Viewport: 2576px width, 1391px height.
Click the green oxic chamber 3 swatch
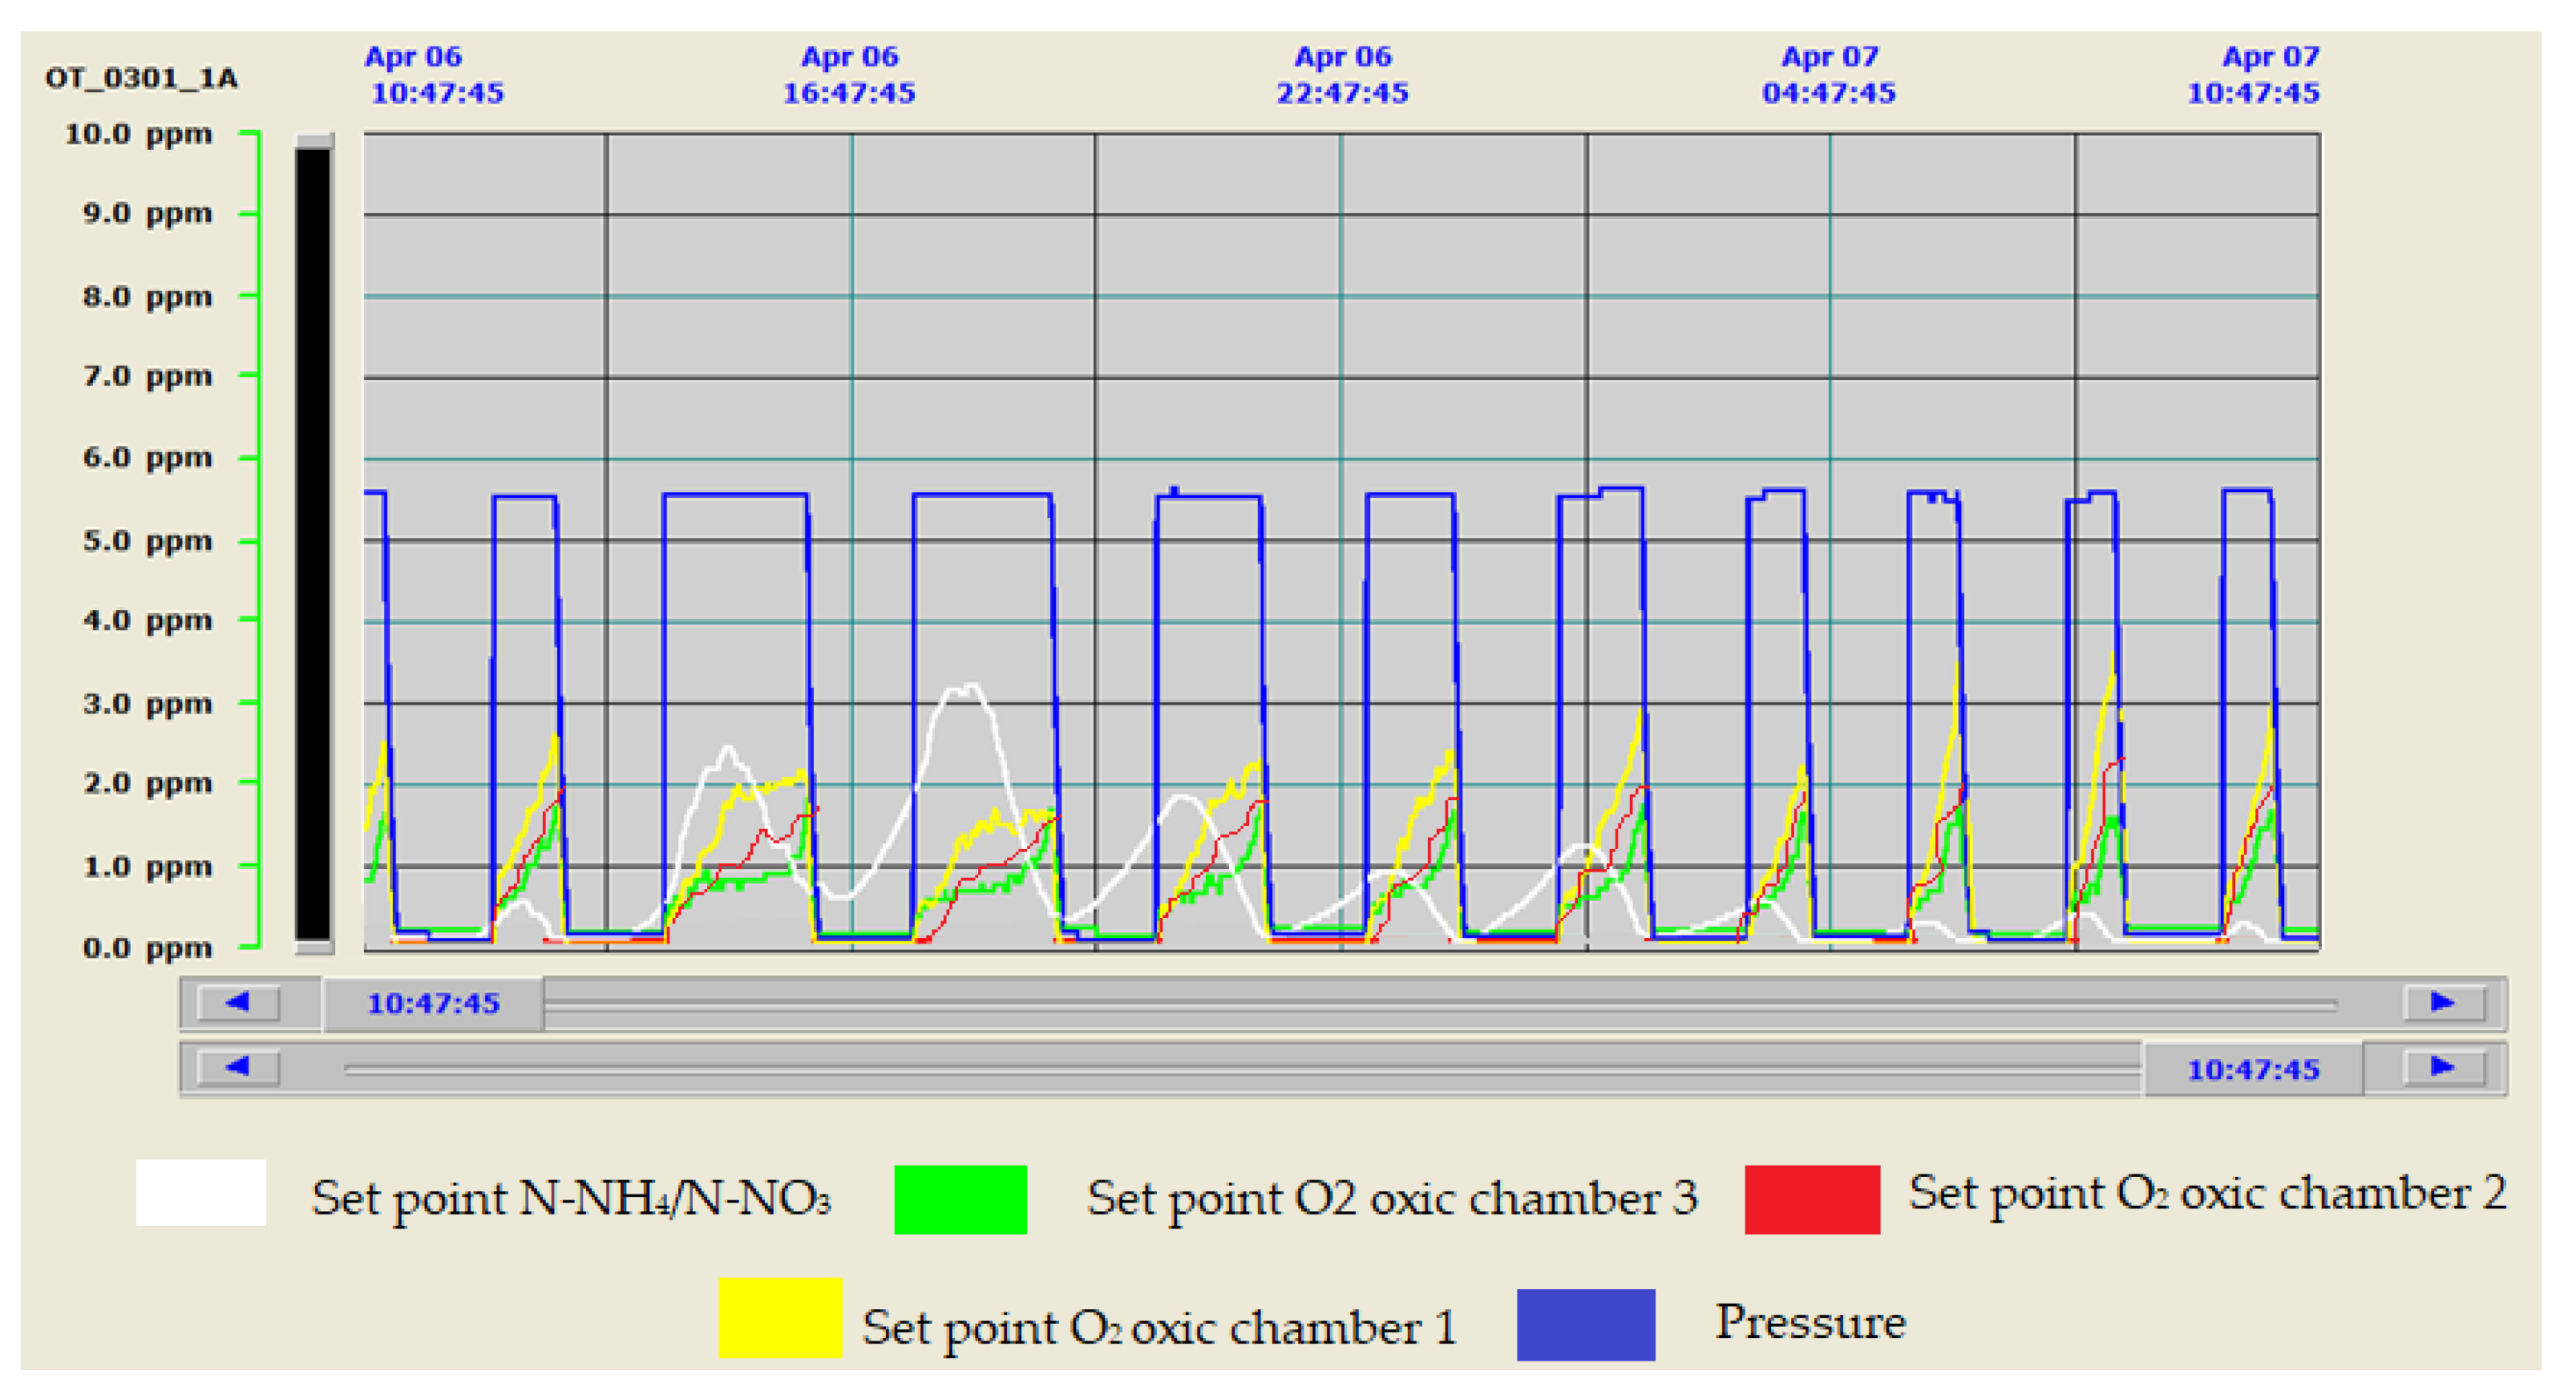960,1199
